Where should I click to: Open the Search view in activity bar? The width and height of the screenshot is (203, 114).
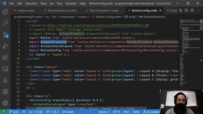click(x=5, y=23)
